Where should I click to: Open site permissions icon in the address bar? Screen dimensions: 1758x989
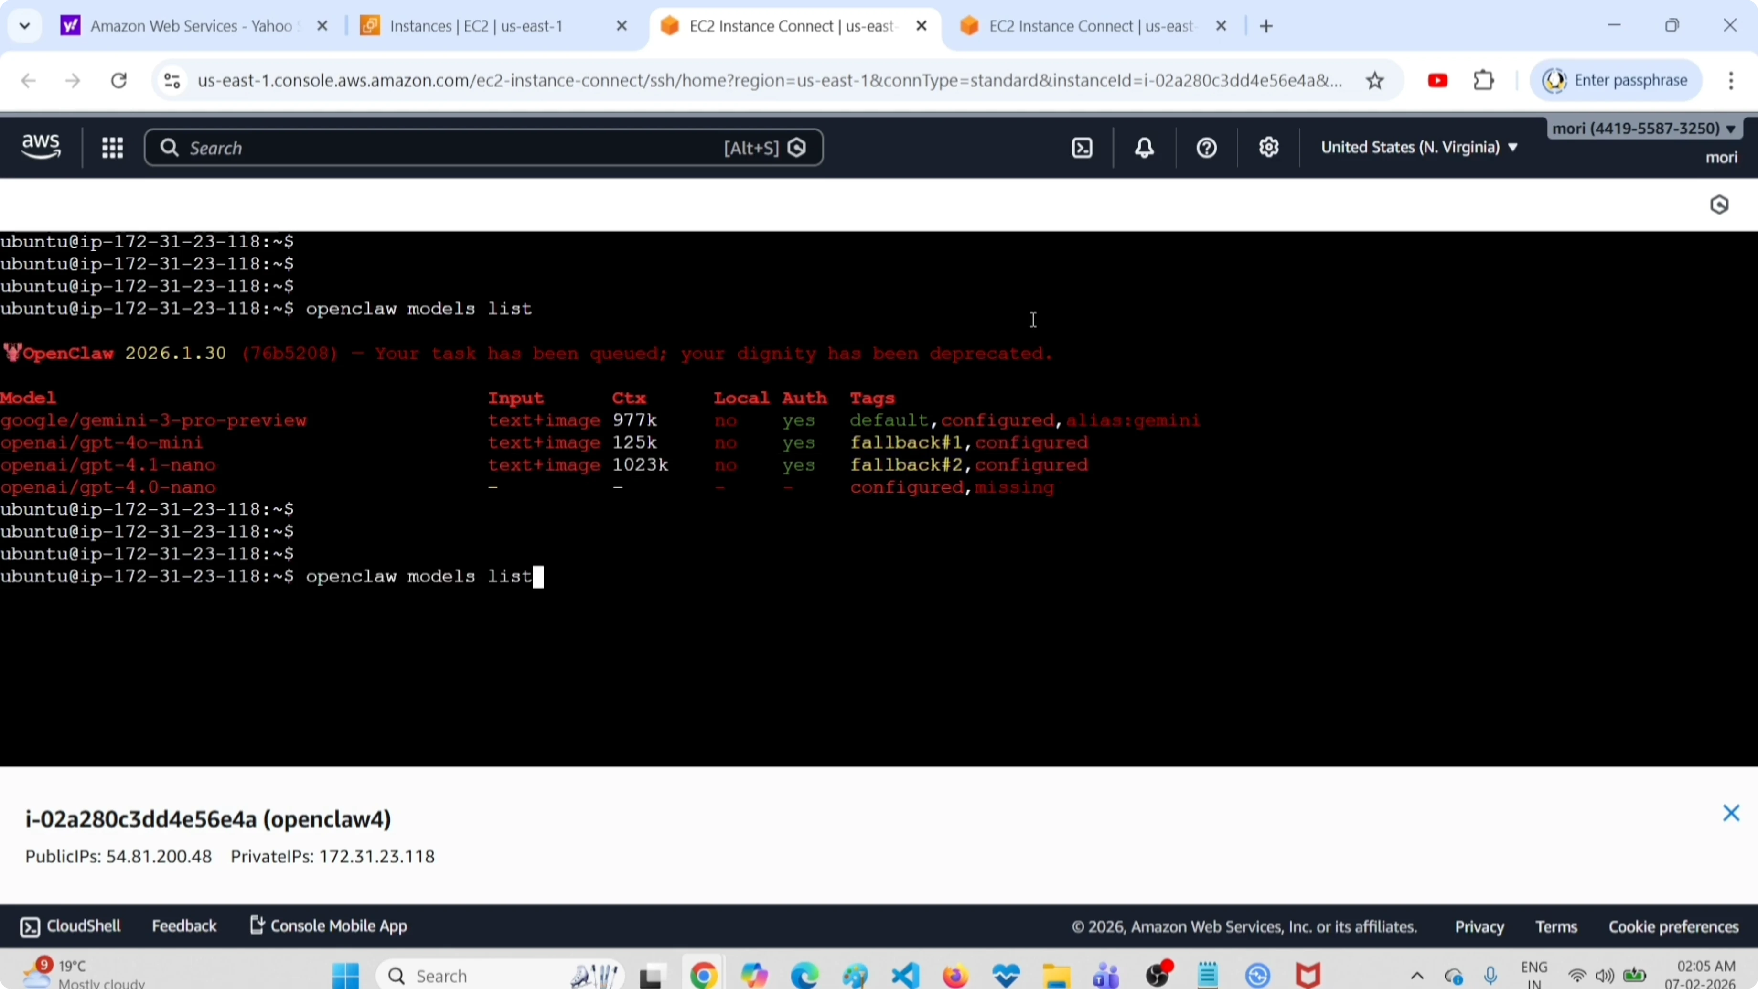[x=172, y=80]
